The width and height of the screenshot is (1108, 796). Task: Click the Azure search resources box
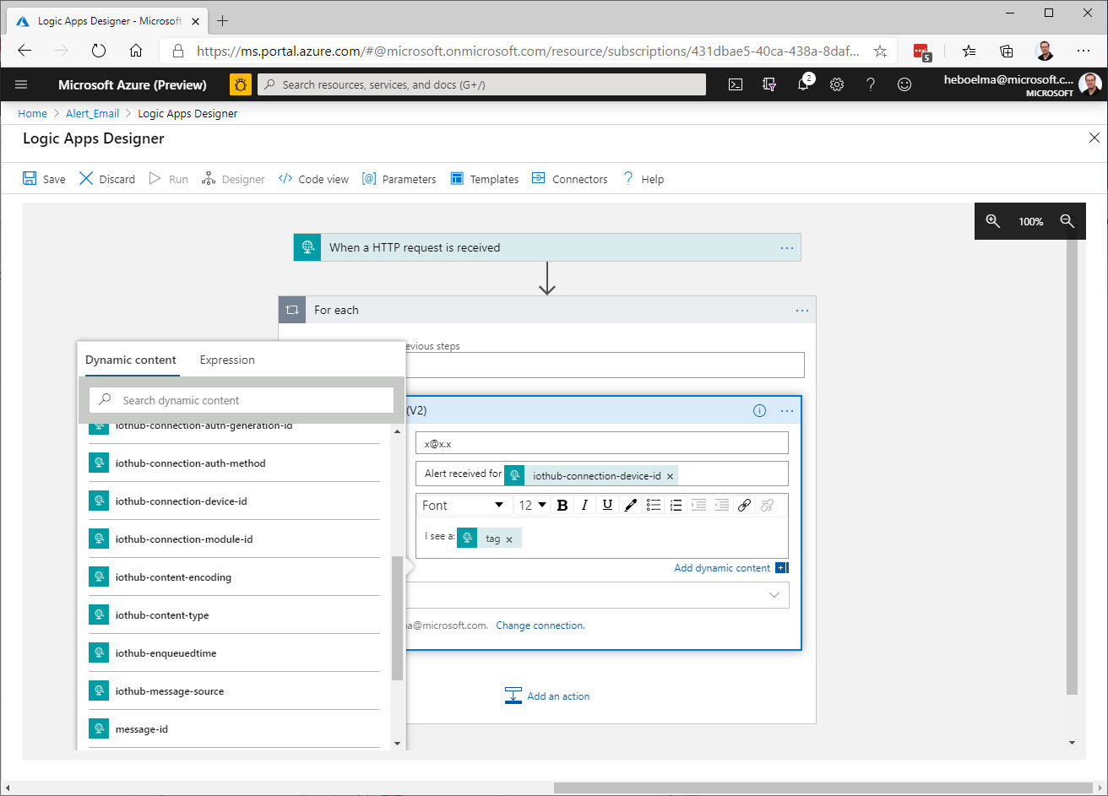click(x=481, y=84)
